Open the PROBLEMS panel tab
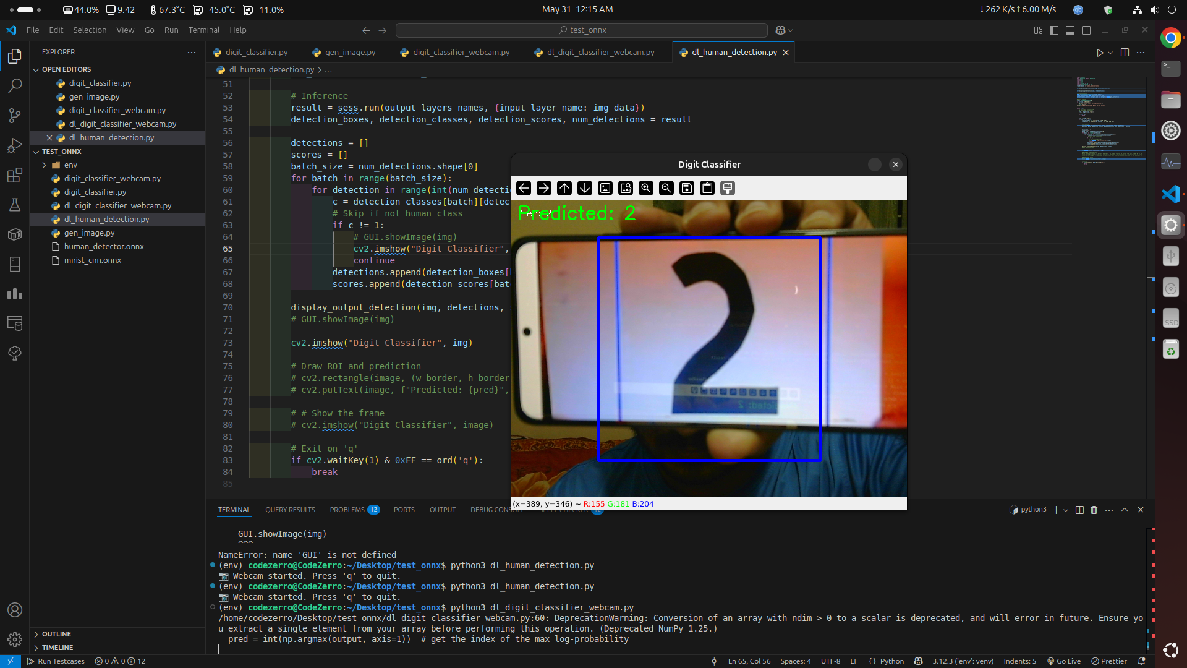This screenshot has height=668, width=1187. click(x=347, y=510)
